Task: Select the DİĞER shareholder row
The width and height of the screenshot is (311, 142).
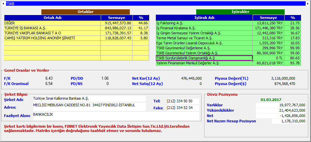Action: [x=76, y=23]
